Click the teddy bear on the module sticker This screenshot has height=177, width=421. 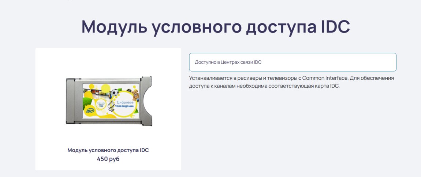135,95
